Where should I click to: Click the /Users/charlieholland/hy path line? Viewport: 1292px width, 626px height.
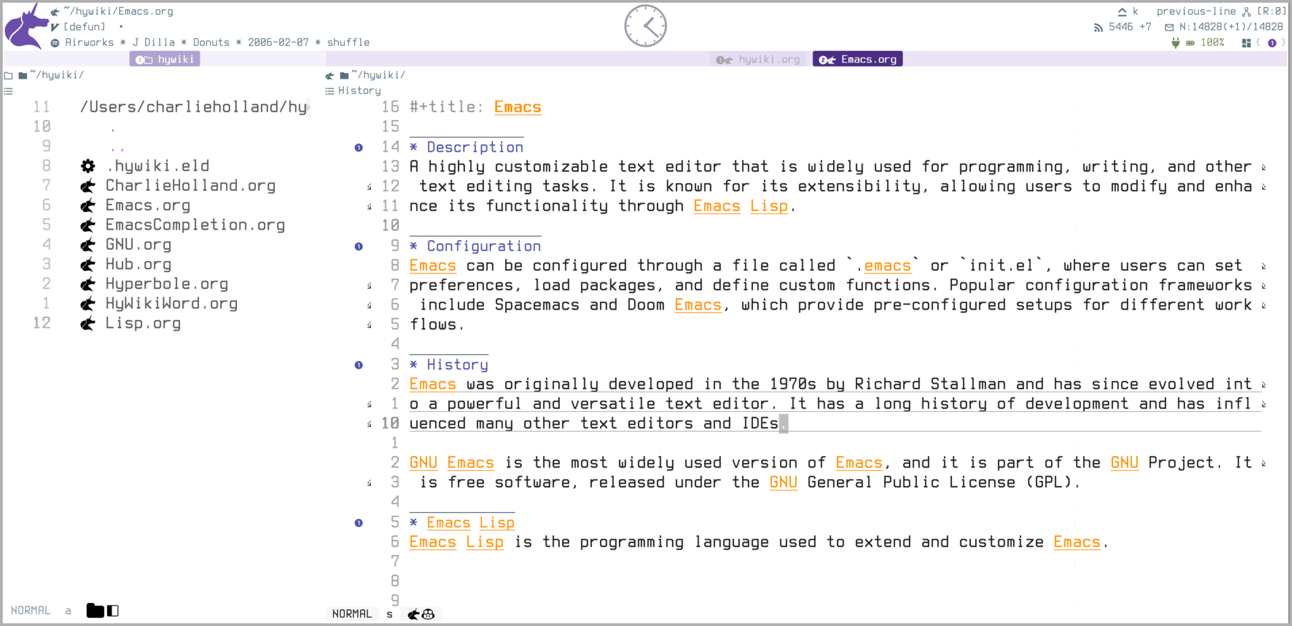[194, 107]
